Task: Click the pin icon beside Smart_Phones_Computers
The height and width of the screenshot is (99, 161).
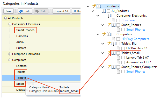Action: 109,67
